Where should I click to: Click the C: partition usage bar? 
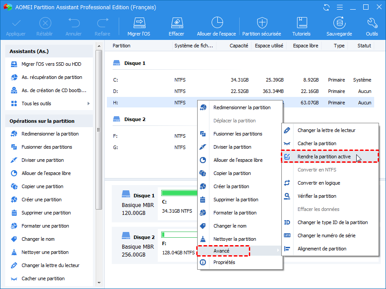coord(179,193)
